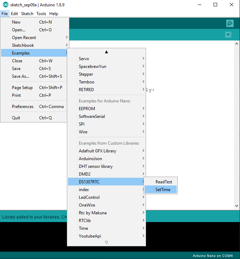The width and height of the screenshot is (240, 259).
Task: Expand the YoutubeApi examples submenu
Action: 106,236
